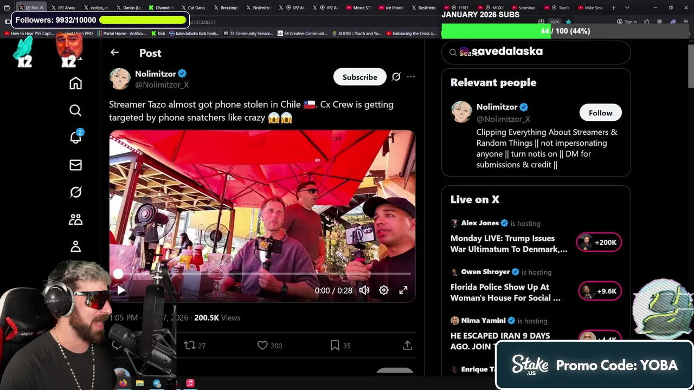Open File Explorer from taskbar
Image resolution: width=694 pixels, height=390 pixels.
(140, 383)
